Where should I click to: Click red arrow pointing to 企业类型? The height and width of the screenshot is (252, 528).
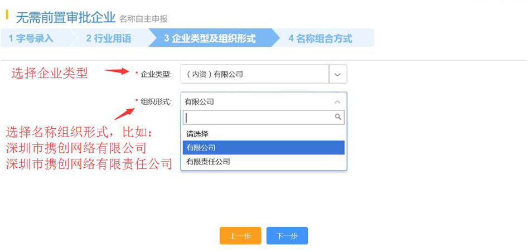click(x=117, y=71)
